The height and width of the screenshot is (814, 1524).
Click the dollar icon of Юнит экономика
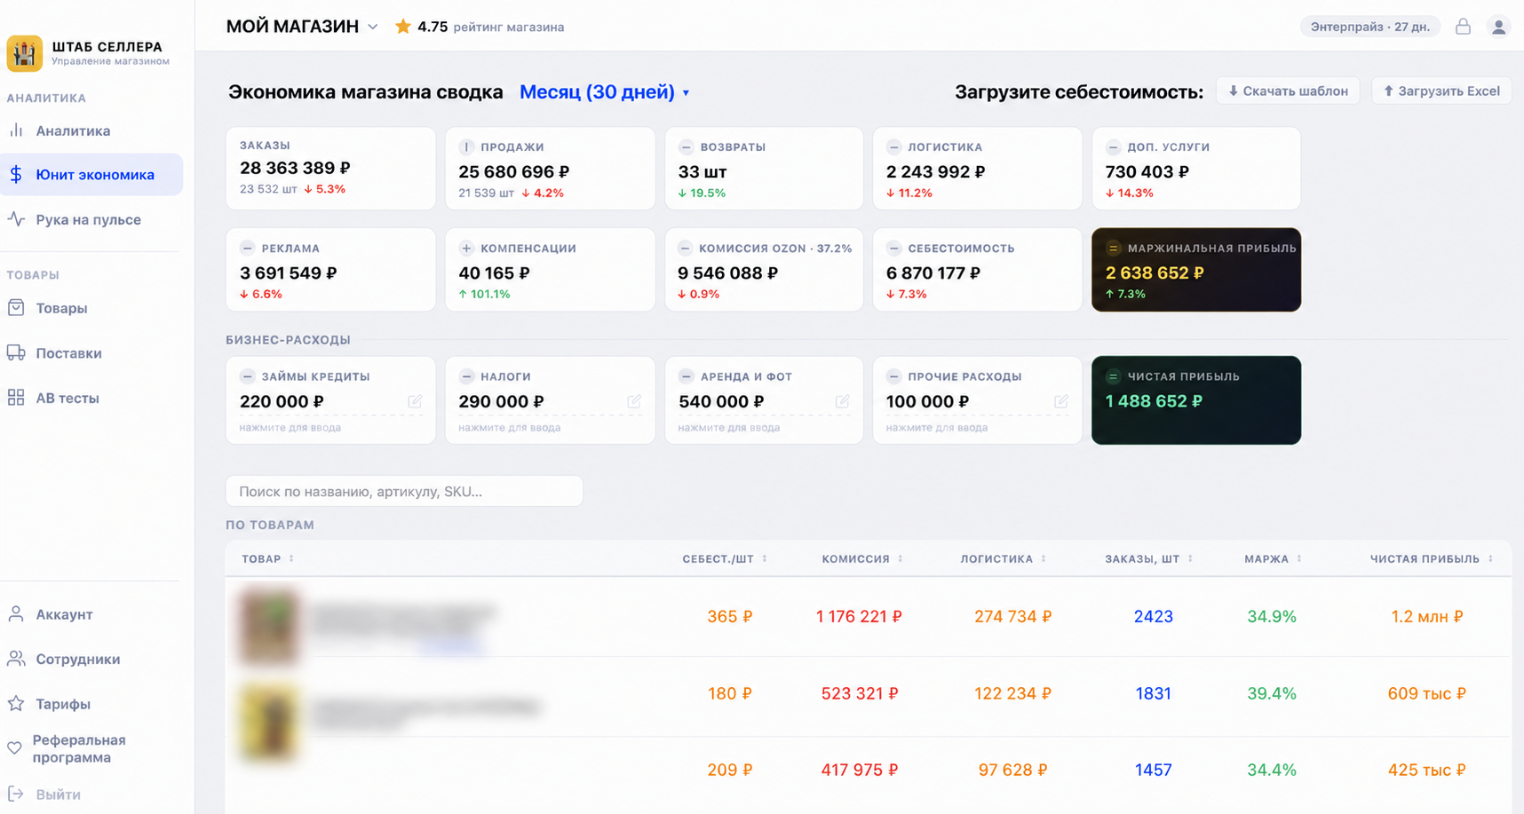[x=16, y=175]
